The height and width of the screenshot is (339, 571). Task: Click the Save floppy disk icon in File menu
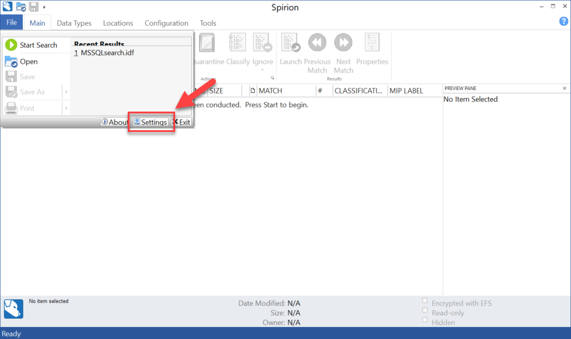pos(11,76)
